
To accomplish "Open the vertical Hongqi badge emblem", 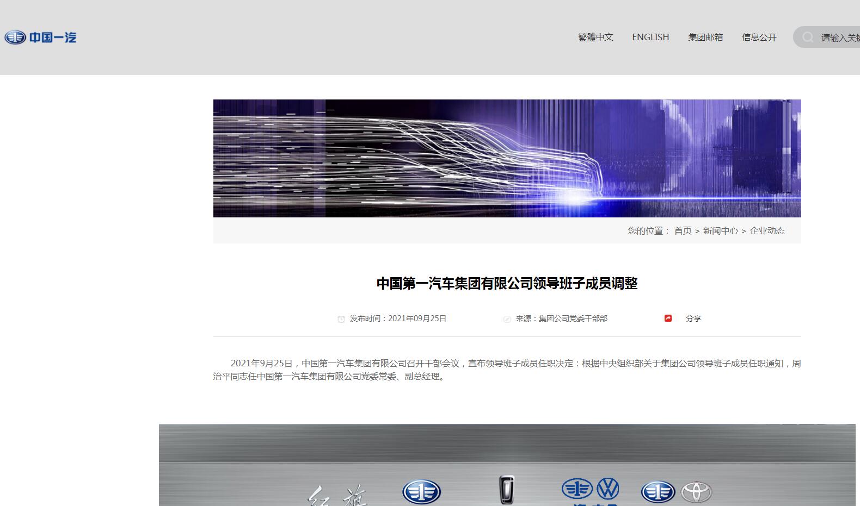I will pos(506,490).
